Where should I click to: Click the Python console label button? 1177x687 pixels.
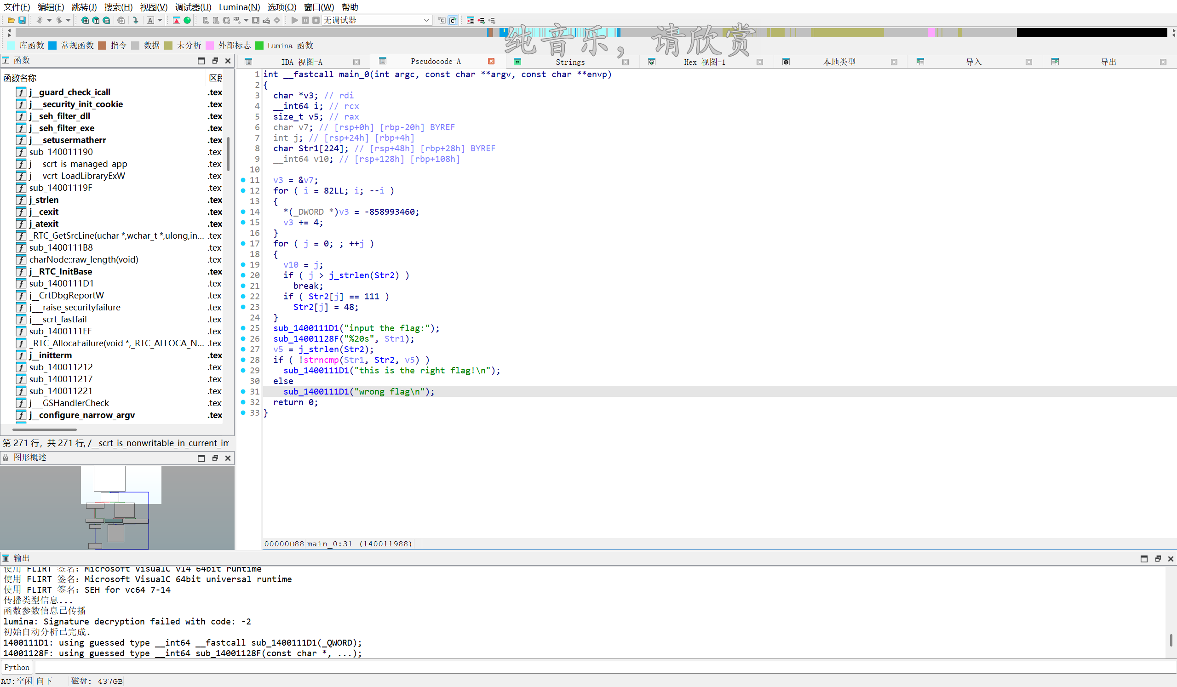(x=17, y=667)
